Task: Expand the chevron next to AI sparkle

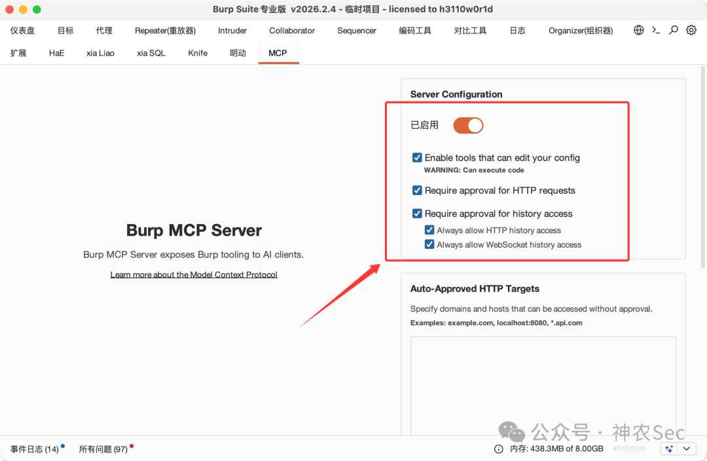Action: [687, 449]
